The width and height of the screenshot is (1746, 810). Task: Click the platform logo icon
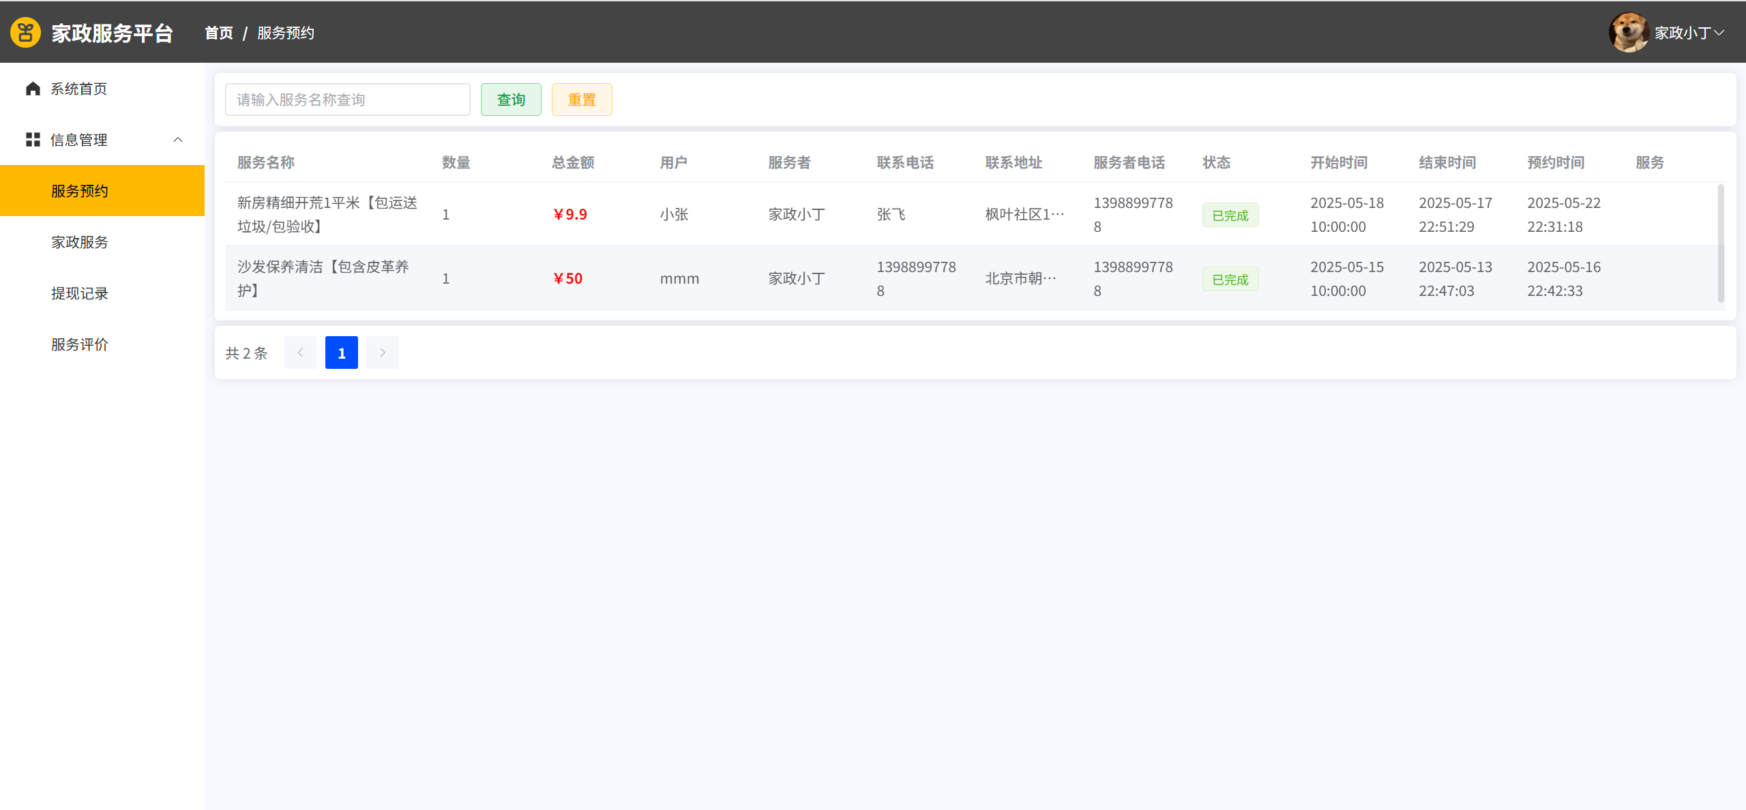point(25,33)
